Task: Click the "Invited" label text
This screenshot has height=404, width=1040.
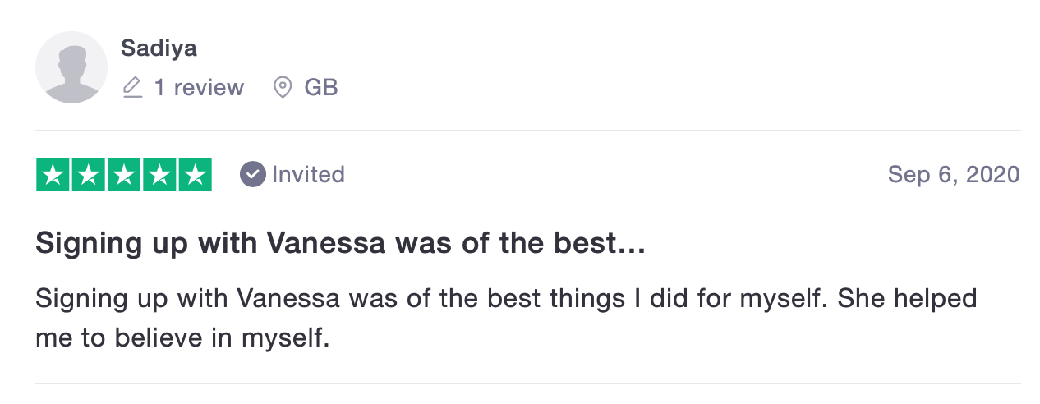Action: (x=308, y=174)
